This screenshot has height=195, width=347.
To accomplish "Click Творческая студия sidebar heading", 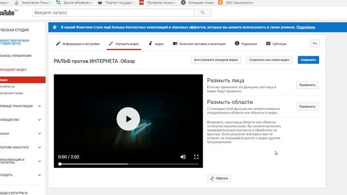I will click(x=15, y=30).
